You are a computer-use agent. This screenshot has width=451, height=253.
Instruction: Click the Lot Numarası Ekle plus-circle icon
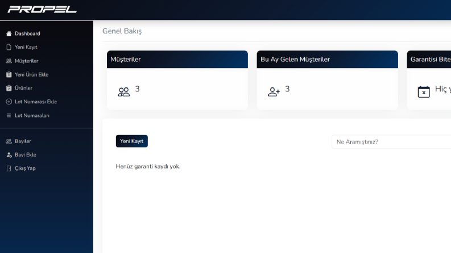tap(9, 102)
